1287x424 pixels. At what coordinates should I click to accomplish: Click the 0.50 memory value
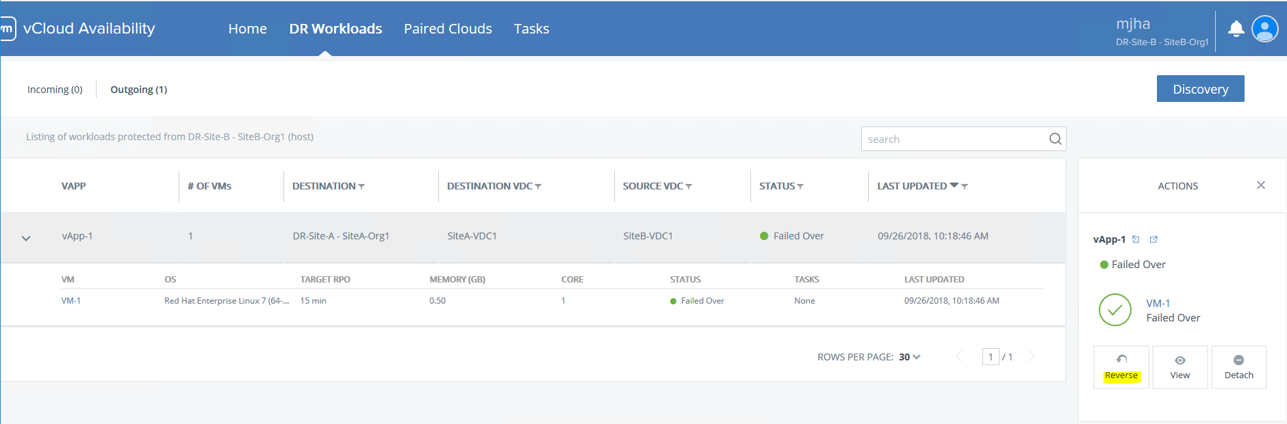click(x=437, y=301)
